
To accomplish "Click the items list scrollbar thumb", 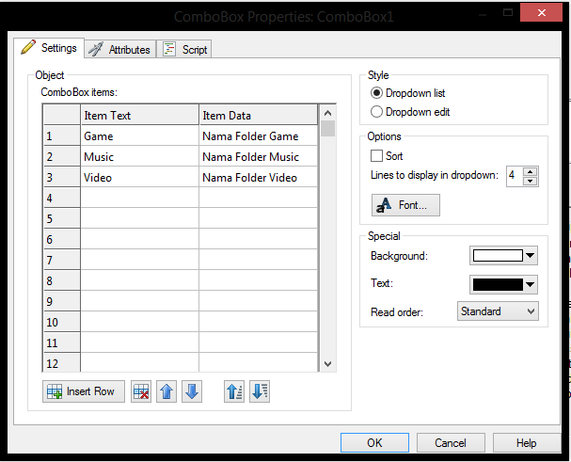I will (327, 129).
